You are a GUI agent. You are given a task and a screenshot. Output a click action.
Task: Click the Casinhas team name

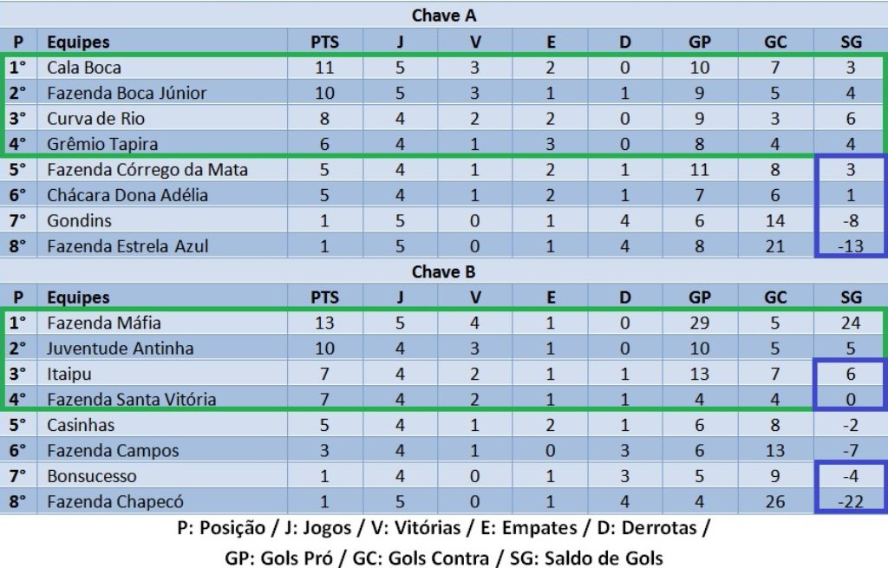(x=81, y=425)
